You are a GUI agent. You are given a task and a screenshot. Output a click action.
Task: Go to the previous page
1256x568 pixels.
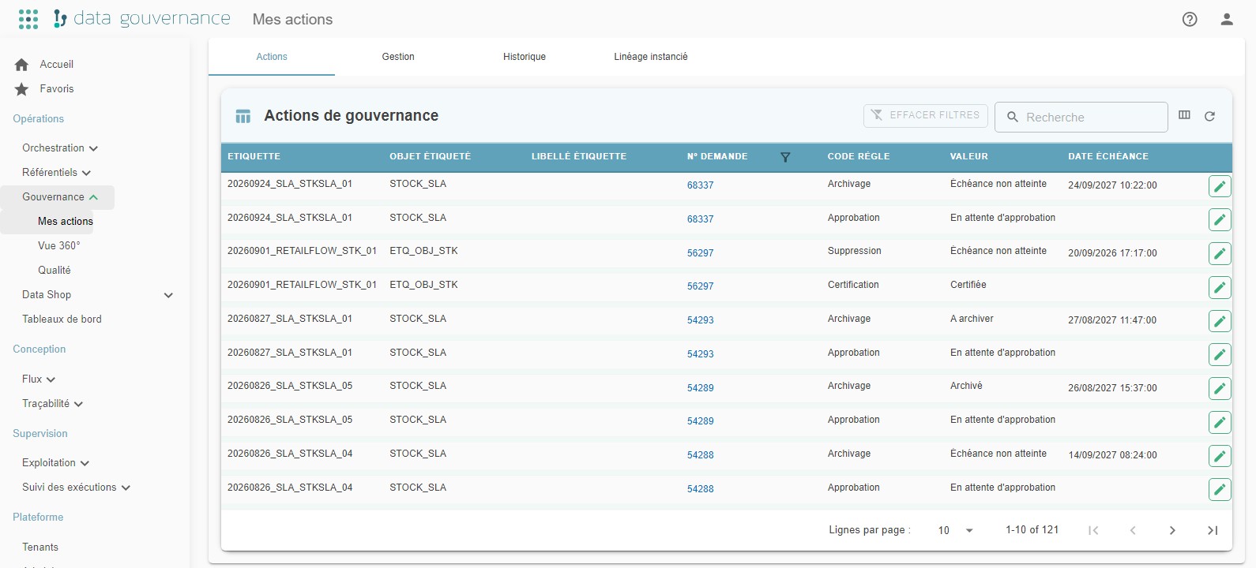click(x=1133, y=530)
